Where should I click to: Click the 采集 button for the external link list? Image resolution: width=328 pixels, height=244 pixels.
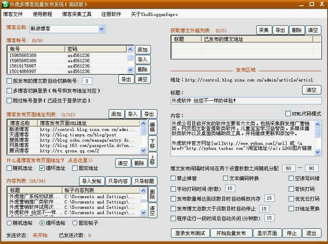point(264,30)
